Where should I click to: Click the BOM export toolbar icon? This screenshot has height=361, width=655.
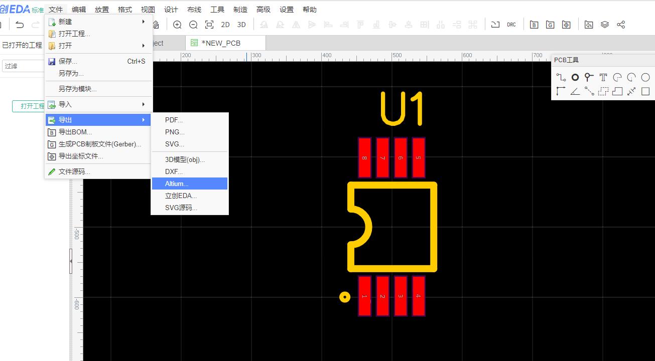click(534, 25)
